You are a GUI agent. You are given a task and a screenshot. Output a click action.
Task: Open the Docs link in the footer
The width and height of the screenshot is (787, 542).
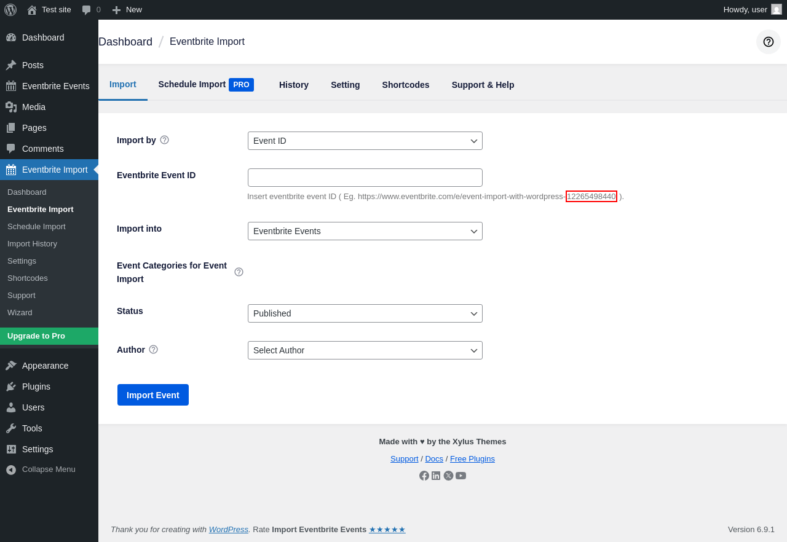tap(434, 458)
